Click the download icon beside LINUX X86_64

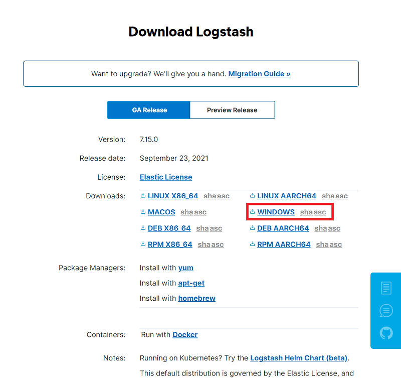(142, 196)
